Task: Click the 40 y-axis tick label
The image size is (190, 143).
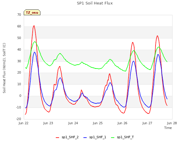Action: click(x=19, y=50)
